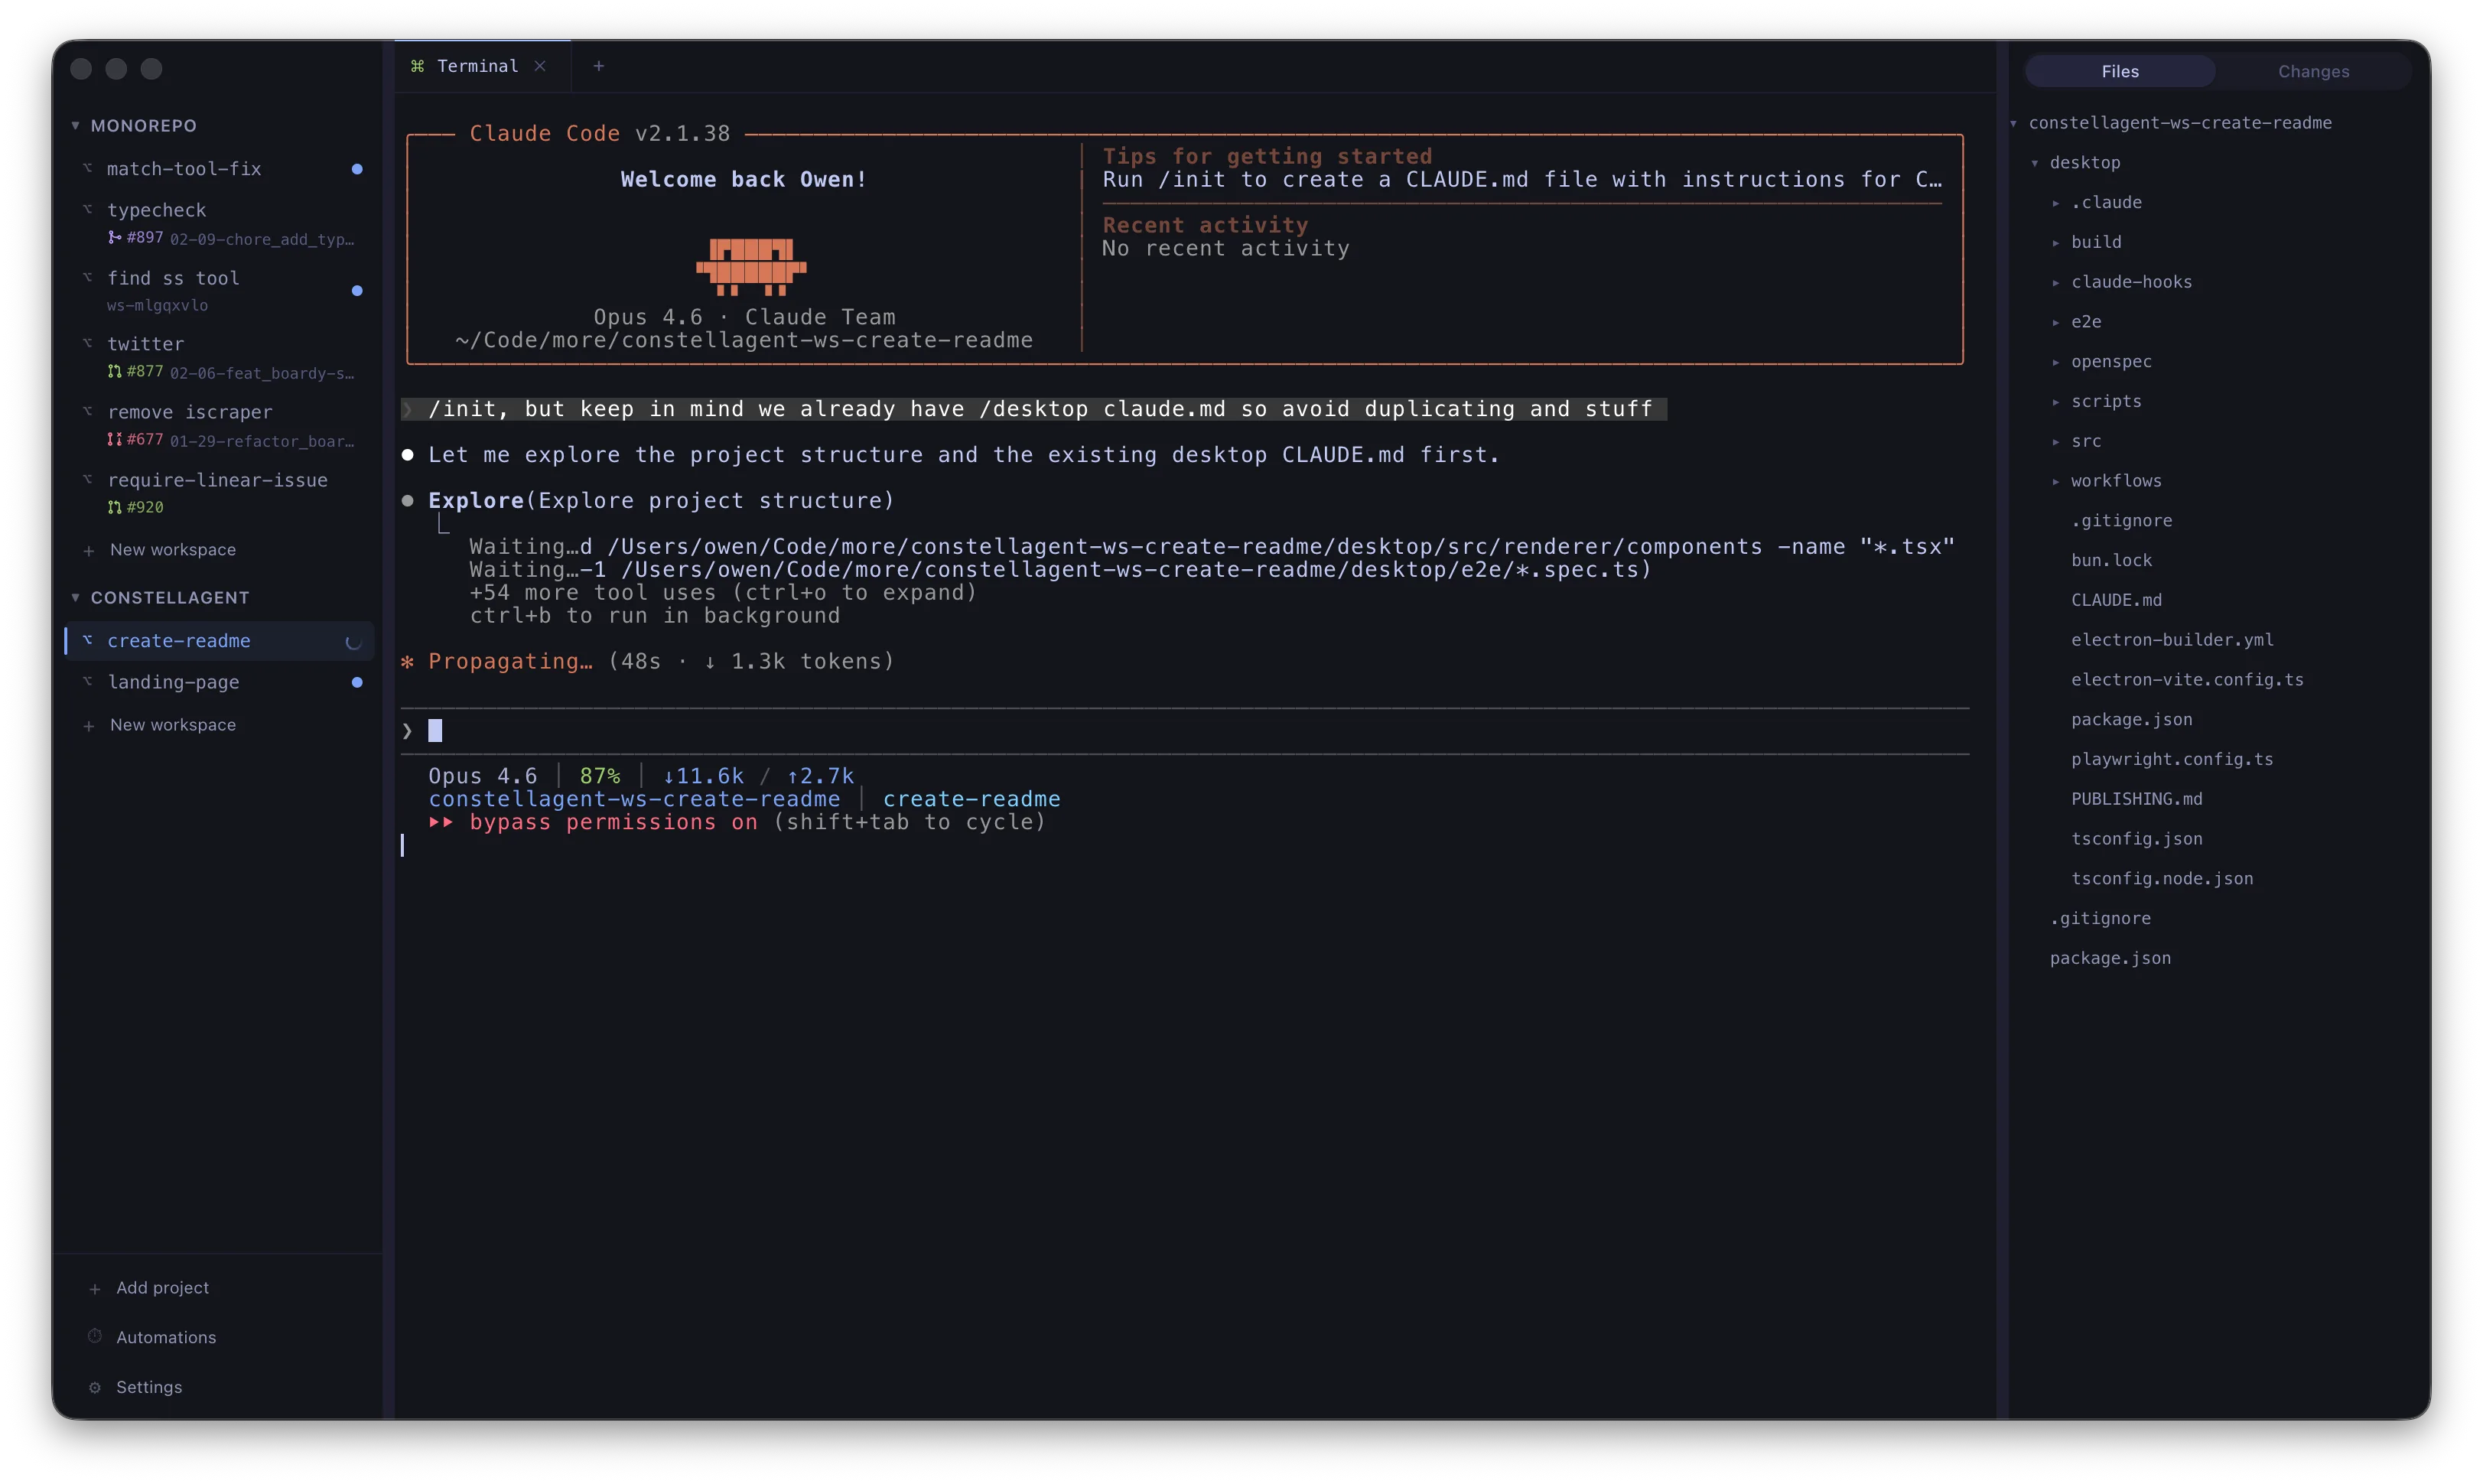
Task: Click the branch icon beside twitter
Action: tap(88, 343)
